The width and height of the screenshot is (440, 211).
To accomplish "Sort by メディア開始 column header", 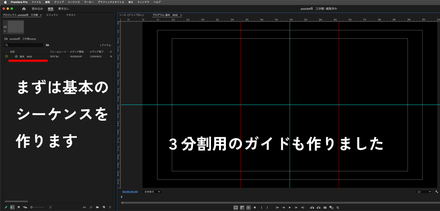I will 76,52.
